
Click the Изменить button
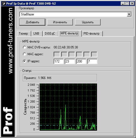click(x=60, y=22)
